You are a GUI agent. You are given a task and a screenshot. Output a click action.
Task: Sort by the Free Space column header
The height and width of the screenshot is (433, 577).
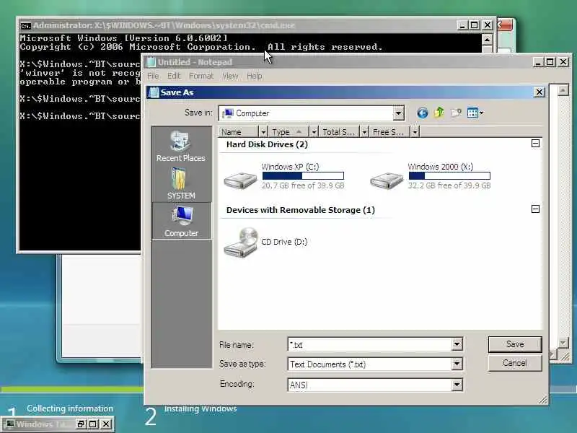point(389,132)
